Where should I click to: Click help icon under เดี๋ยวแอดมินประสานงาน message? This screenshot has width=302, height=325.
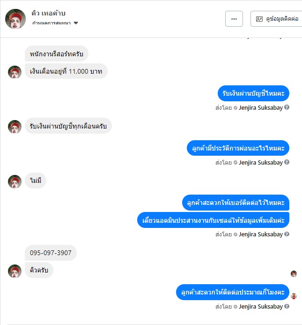pos(287,234)
